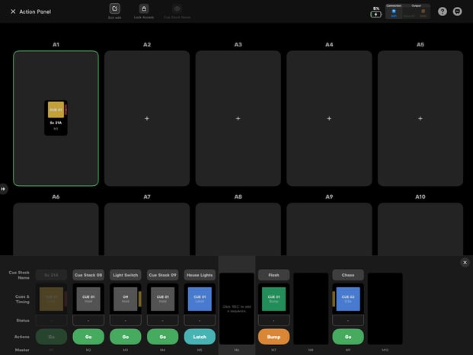Select empty action slot A9
Image resolution: width=473 pixels, height=355 pixels.
click(x=329, y=229)
